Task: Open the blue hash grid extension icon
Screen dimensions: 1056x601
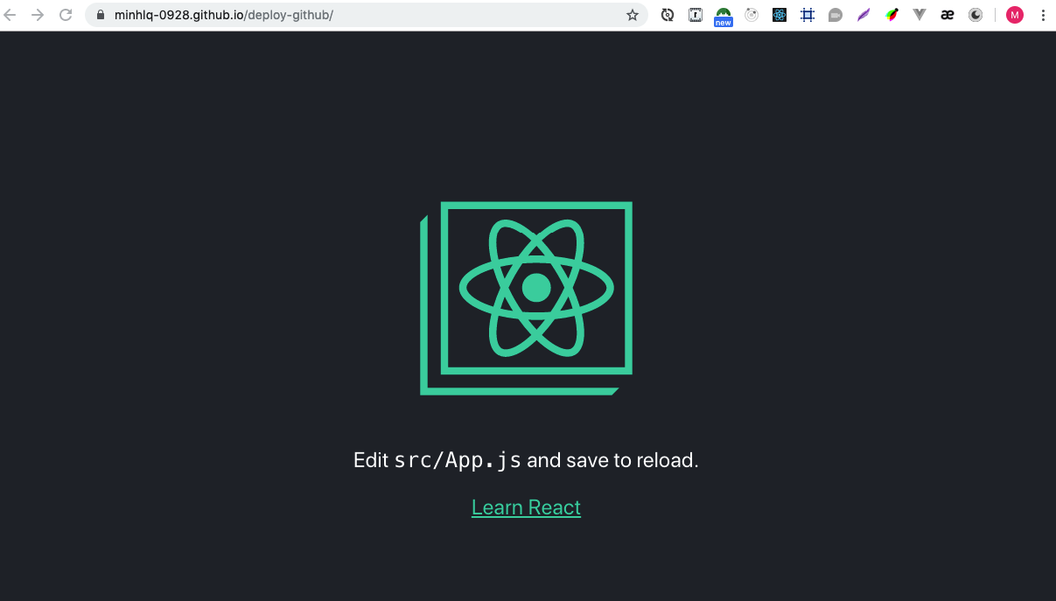Action: pos(808,15)
